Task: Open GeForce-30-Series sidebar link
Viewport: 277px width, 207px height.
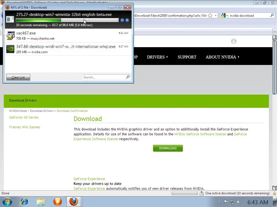Action: coord(24,118)
